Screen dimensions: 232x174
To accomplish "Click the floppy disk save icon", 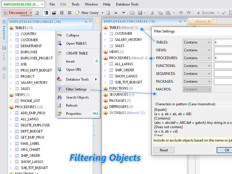I will [x=140, y=13].
